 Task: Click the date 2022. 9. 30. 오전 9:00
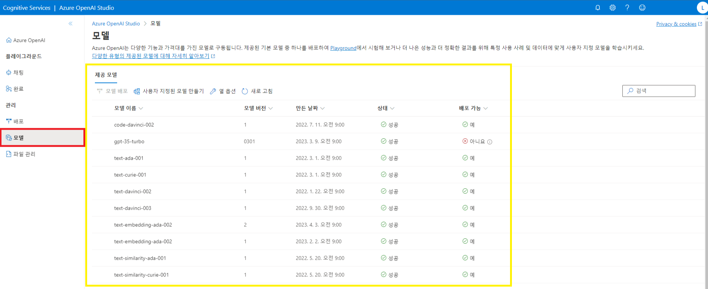coord(320,208)
